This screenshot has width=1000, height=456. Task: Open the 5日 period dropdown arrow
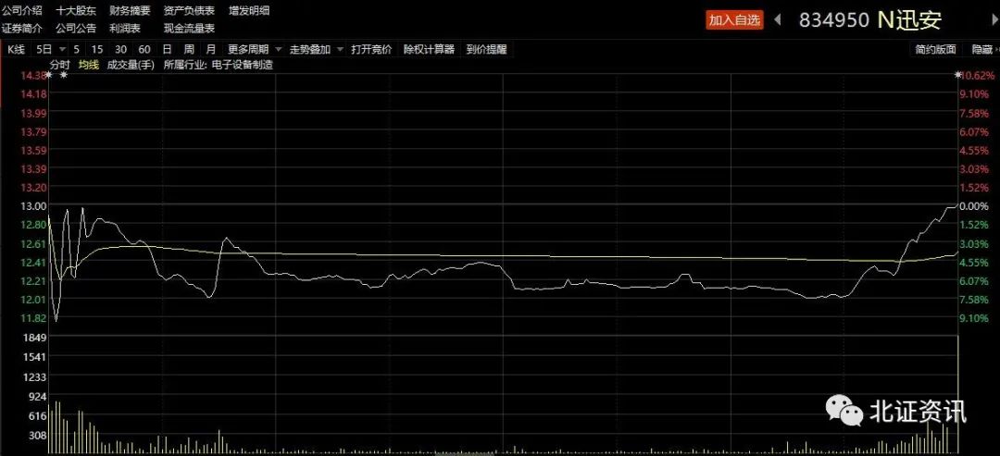(x=63, y=50)
